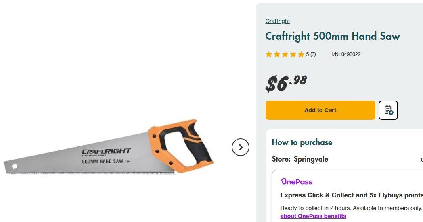Click the How to purchase heading
423x222 pixels.
302,142
